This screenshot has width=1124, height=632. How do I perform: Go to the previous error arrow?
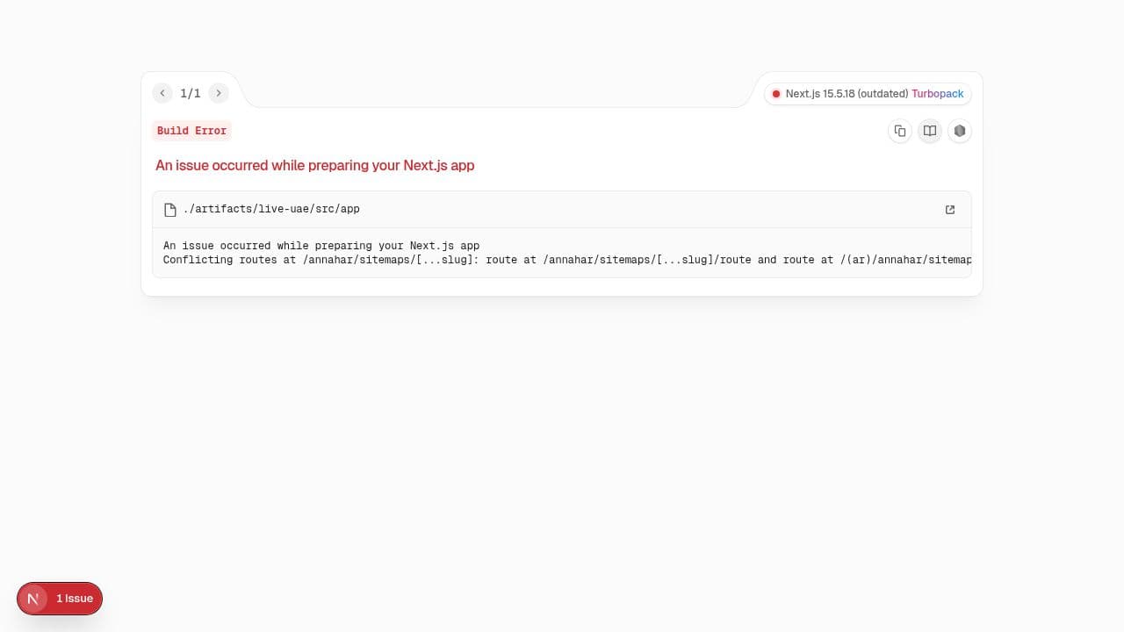(x=162, y=93)
